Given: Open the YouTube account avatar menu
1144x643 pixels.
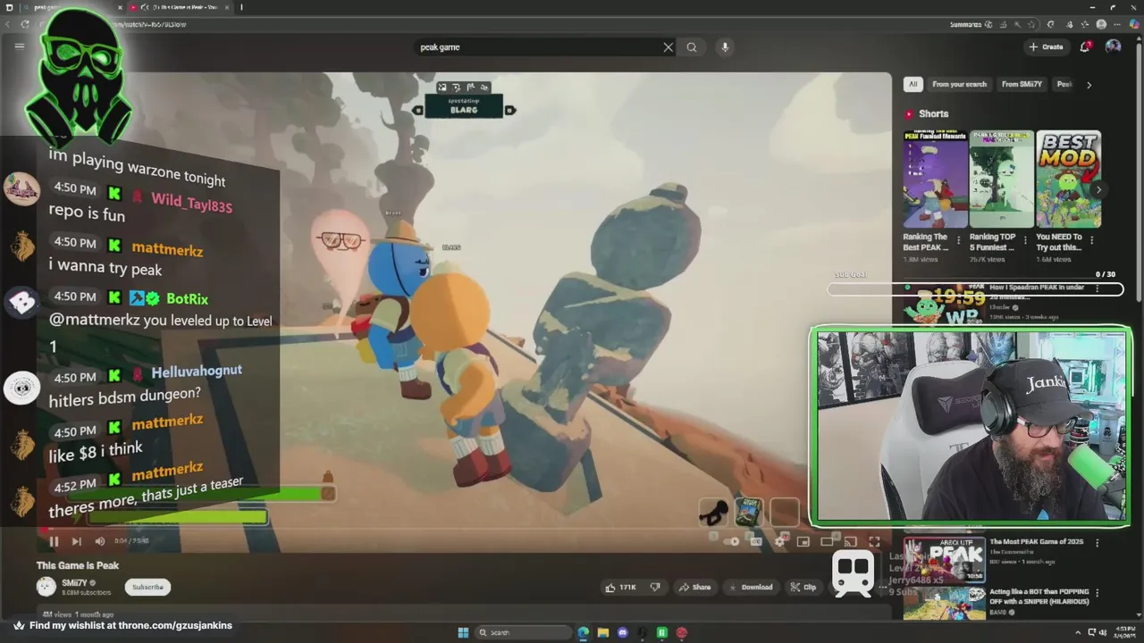Looking at the screenshot, I should (x=1113, y=46).
